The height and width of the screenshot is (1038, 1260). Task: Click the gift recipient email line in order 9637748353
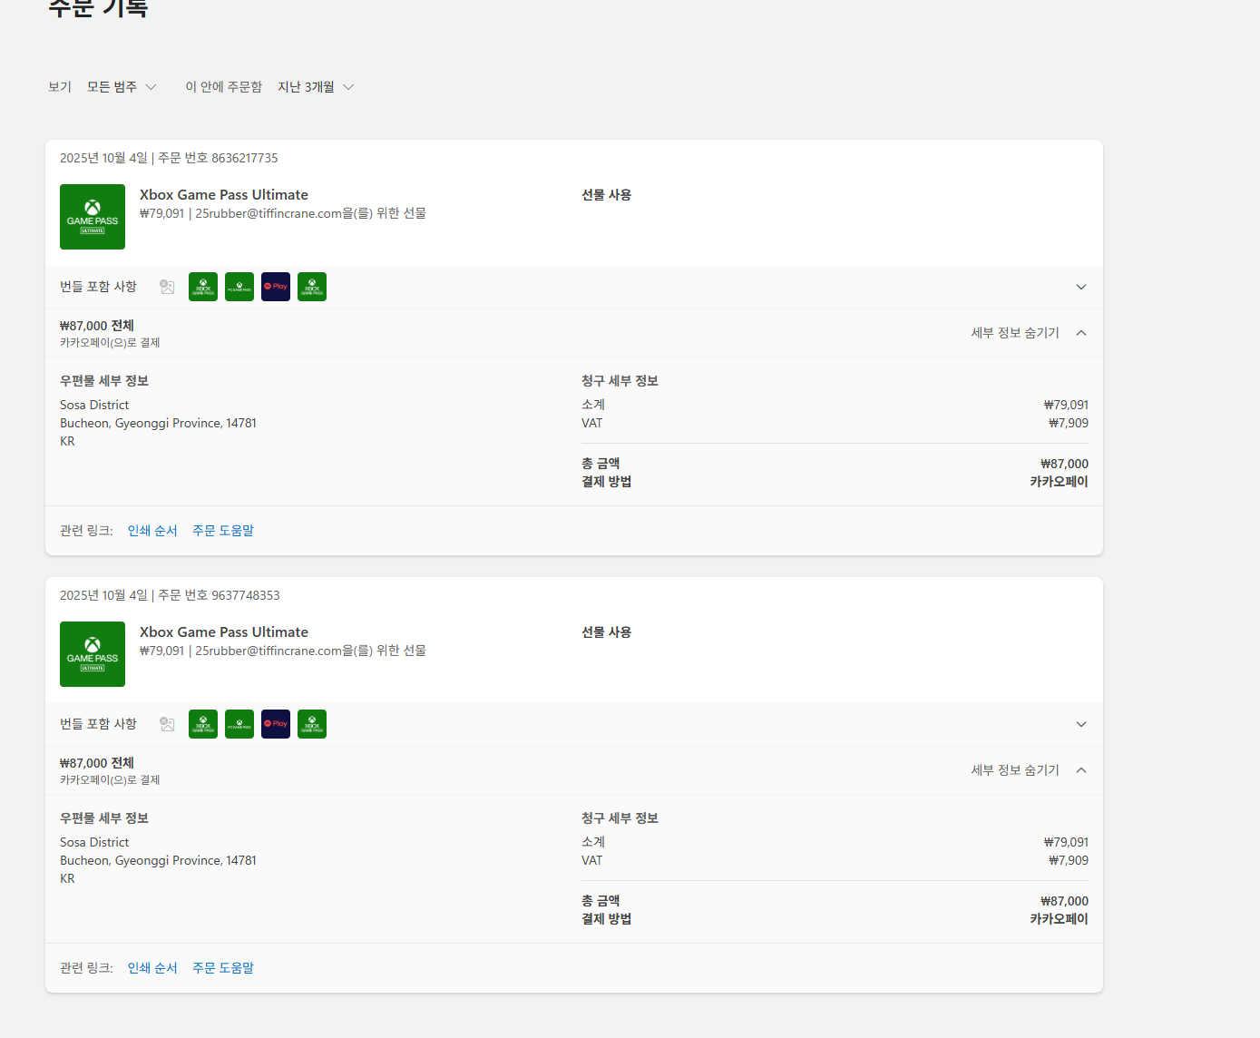tap(283, 651)
